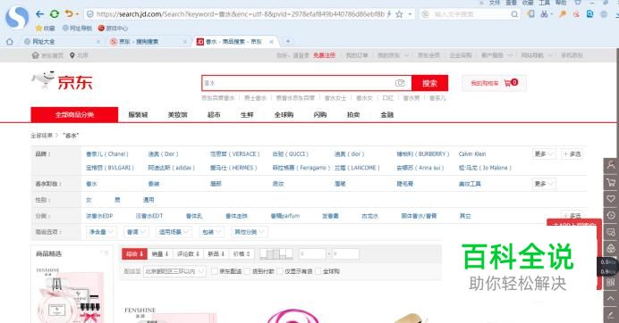Filter by category 浓香水EDP
Screen dimensions: 619x323
coord(99,216)
